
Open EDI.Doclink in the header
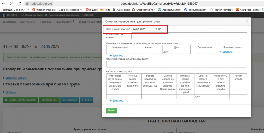click(88, 15)
